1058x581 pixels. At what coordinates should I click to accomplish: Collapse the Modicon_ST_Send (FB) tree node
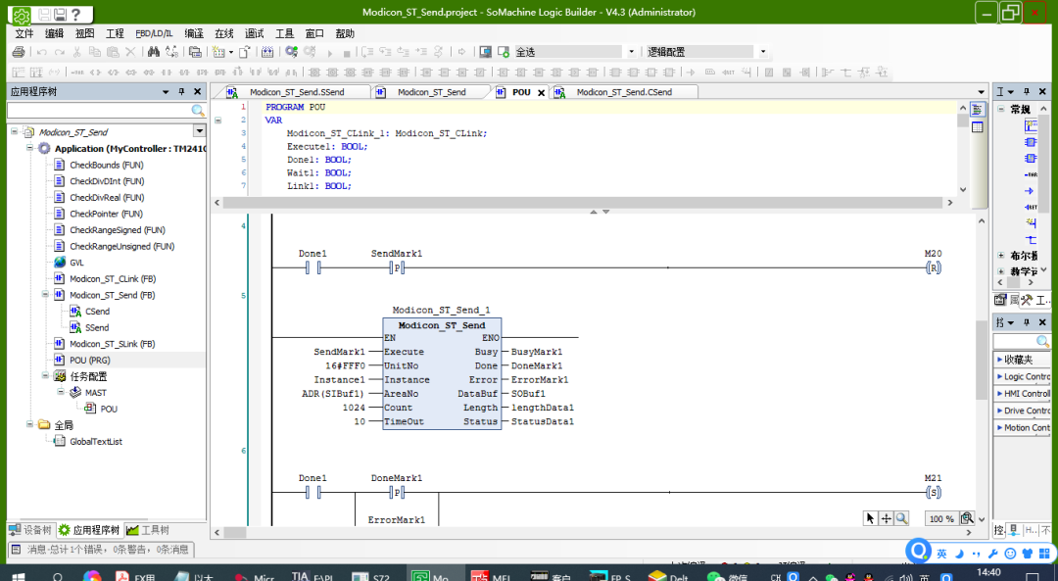tap(45, 294)
